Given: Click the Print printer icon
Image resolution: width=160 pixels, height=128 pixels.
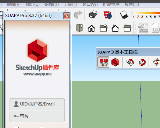Looking at the screenshot, I should [92, 14].
